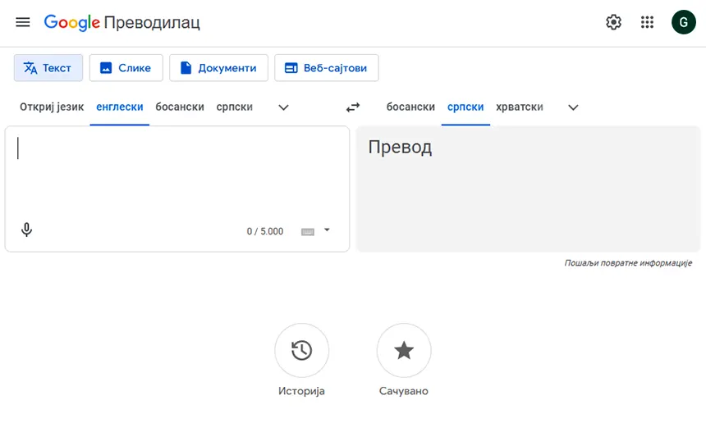
Task: Switch to Веб-сајтови translation
Action: (x=327, y=68)
